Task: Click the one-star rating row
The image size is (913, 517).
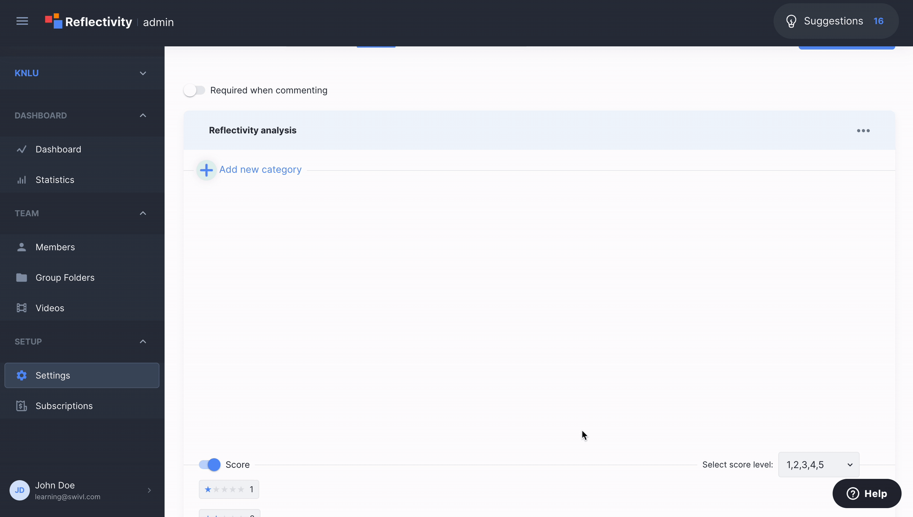Action: click(x=229, y=490)
